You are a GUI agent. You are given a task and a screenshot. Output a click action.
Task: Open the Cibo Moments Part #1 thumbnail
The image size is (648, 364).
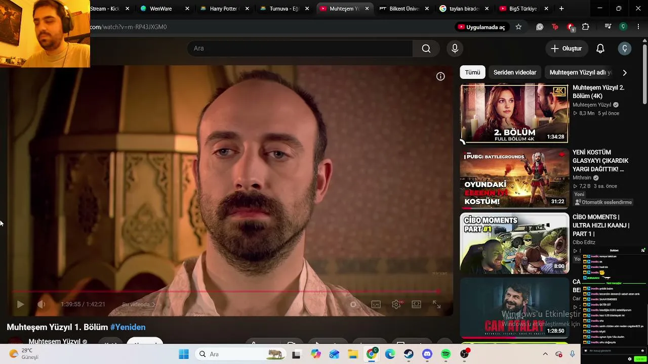(514, 243)
